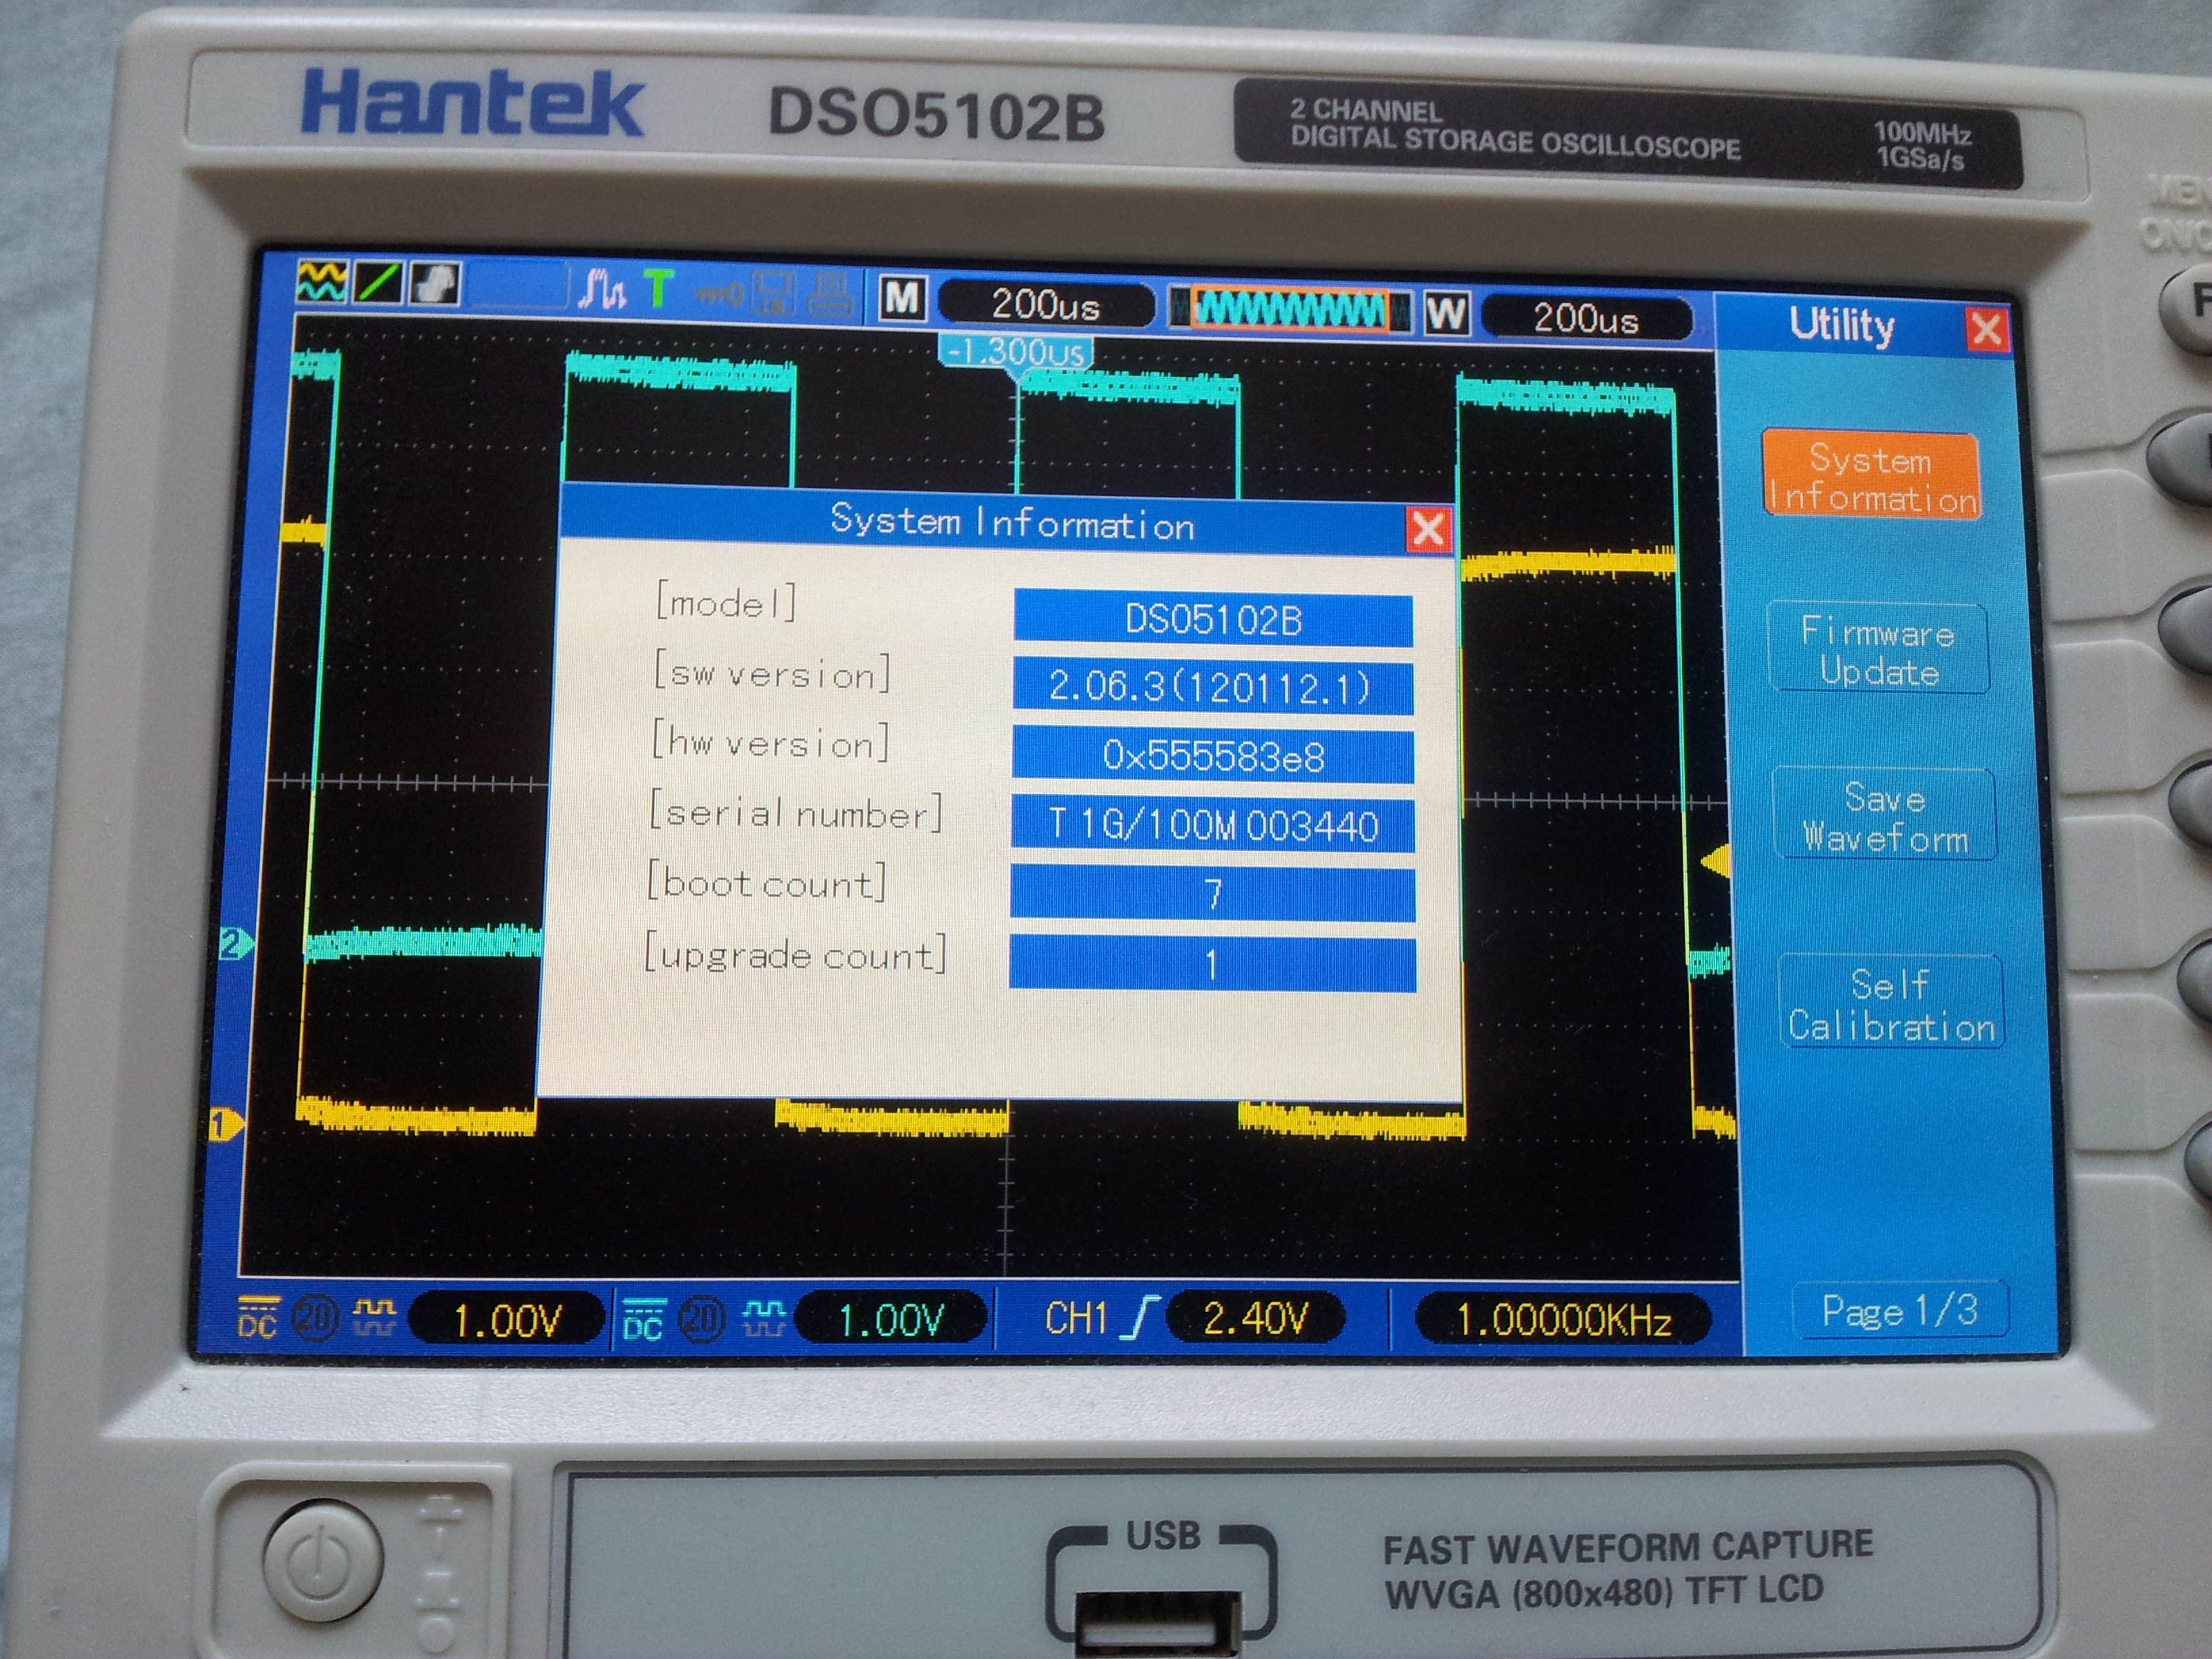Select the CH1 DC coupling icon
The image size is (2212, 1659).
[257, 1319]
